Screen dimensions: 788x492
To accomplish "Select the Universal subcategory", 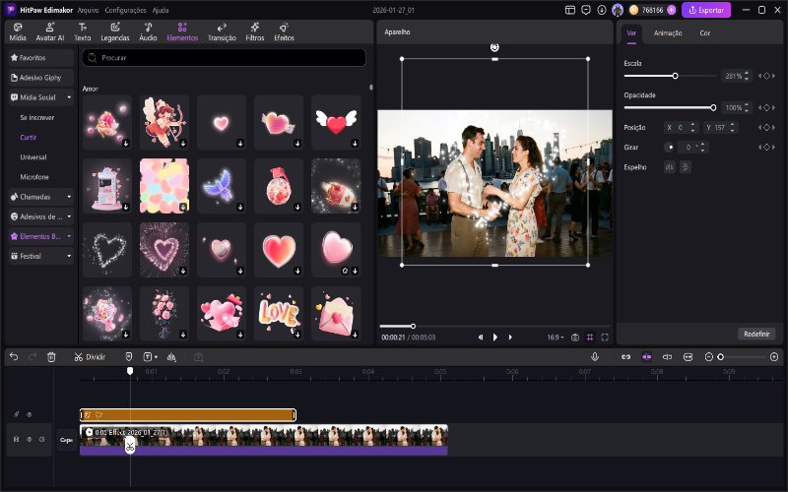I will click(x=33, y=157).
